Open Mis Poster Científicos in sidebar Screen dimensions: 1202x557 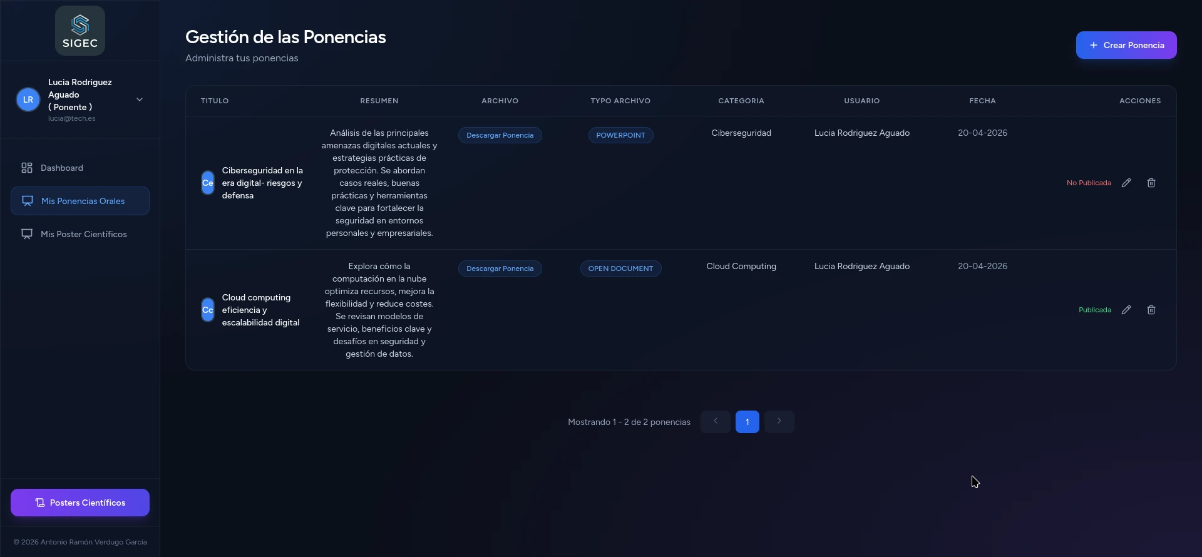pyautogui.click(x=83, y=234)
